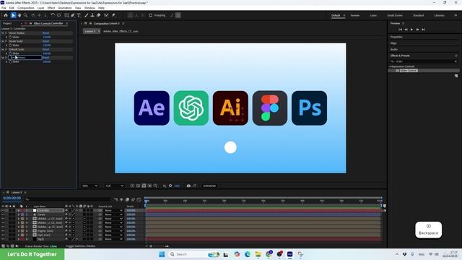Screen dimensions: 462x260
Task: Open the Properties panel header
Action: click(x=396, y=37)
